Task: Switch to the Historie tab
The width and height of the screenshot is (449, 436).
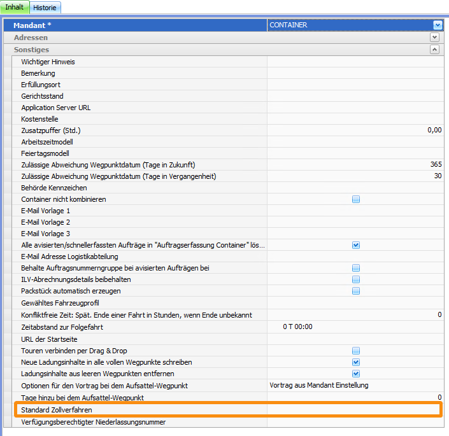Action: pyautogui.click(x=45, y=8)
